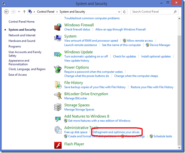Viewport: 185px width, 153px height.
Task: Open User Accounts and Family Safety
Action: pyautogui.click(x=25, y=54)
